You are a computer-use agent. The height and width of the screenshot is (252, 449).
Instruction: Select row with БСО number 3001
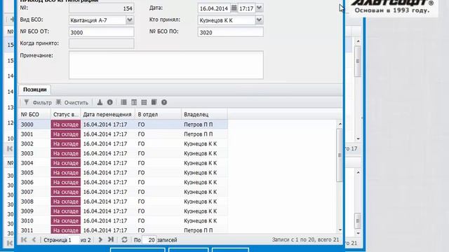click(x=123, y=134)
